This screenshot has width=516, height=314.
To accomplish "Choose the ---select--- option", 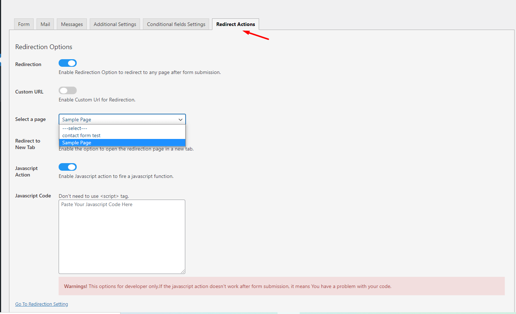I will tap(122, 128).
